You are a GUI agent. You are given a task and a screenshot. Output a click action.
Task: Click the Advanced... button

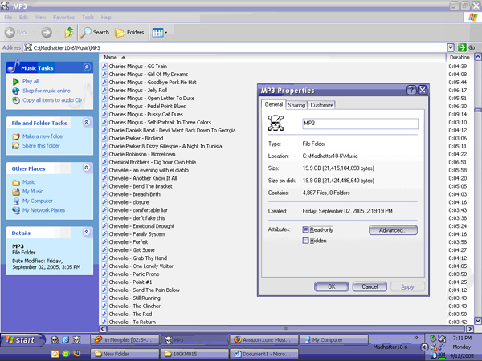(x=393, y=230)
